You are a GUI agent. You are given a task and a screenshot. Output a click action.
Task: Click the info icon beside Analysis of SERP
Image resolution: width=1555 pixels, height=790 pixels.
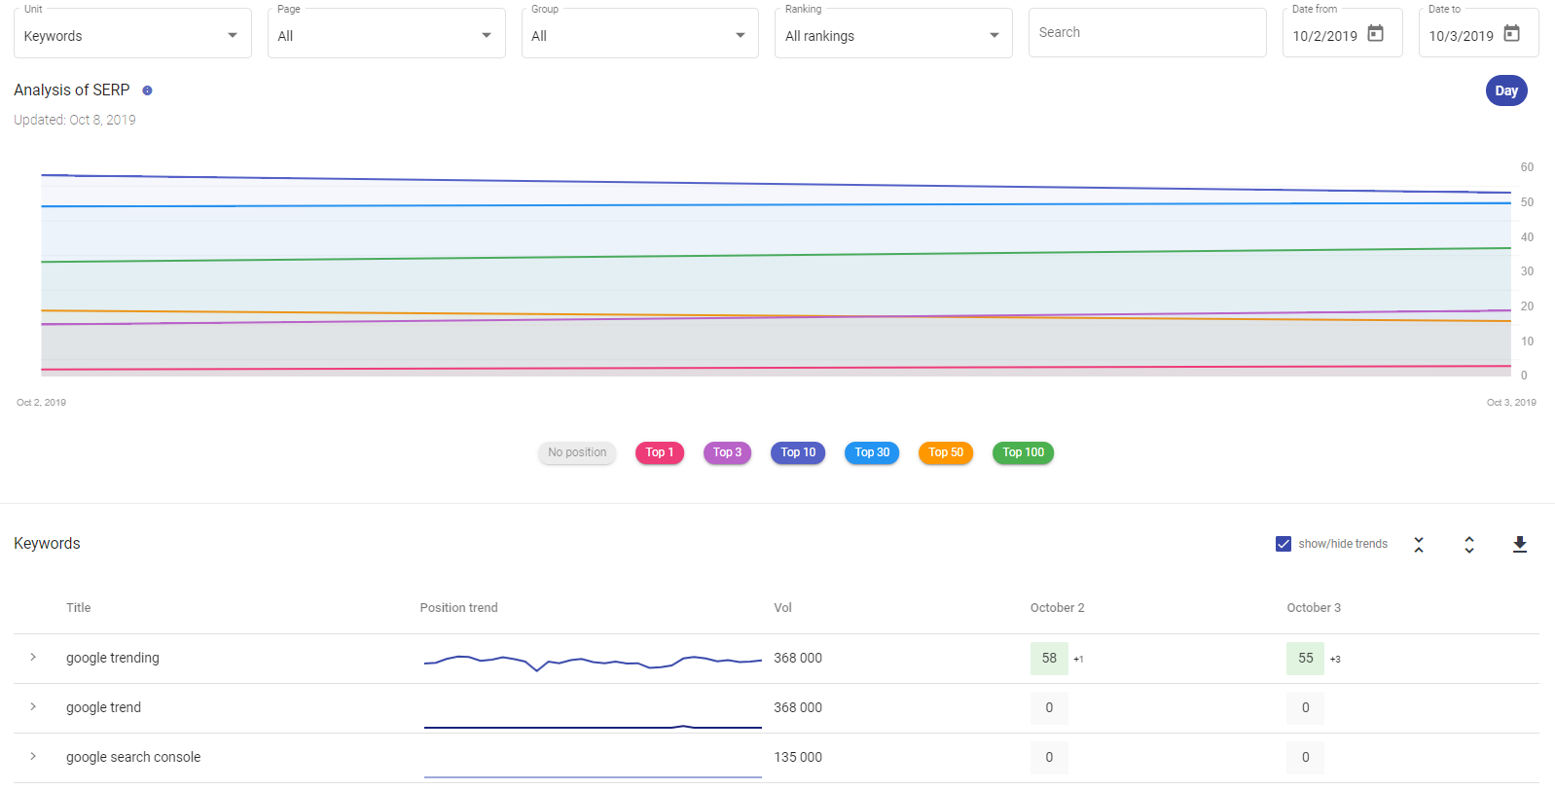pyautogui.click(x=148, y=90)
